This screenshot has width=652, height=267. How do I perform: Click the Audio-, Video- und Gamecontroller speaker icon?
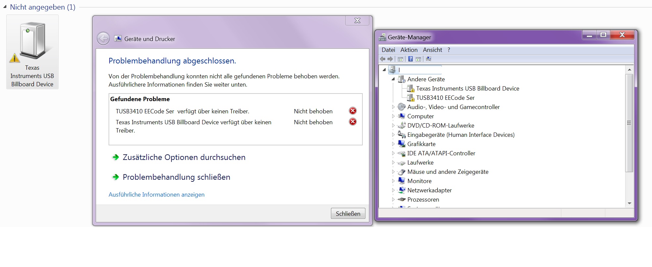point(401,107)
